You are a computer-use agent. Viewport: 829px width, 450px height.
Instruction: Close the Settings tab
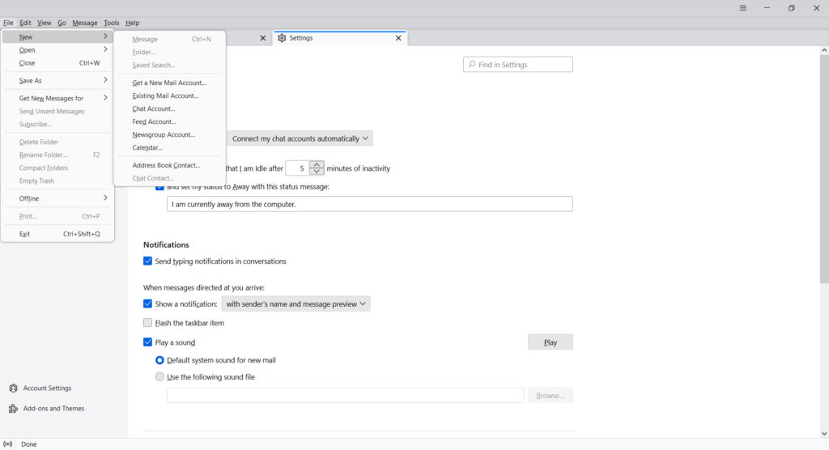(398, 38)
